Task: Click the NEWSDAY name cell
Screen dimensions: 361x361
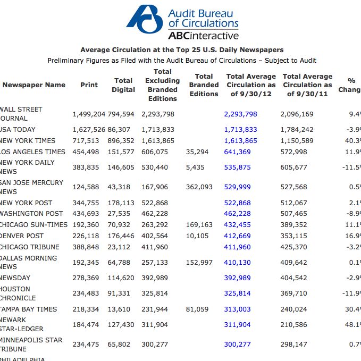Action: click(x=15, y=278)
